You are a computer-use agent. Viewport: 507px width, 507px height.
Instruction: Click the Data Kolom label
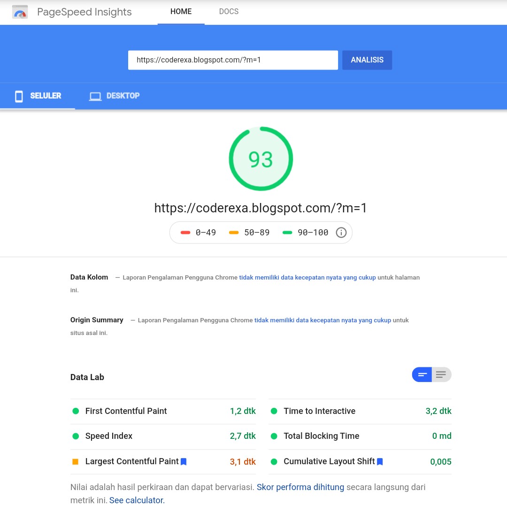click(x=89, y=277)
